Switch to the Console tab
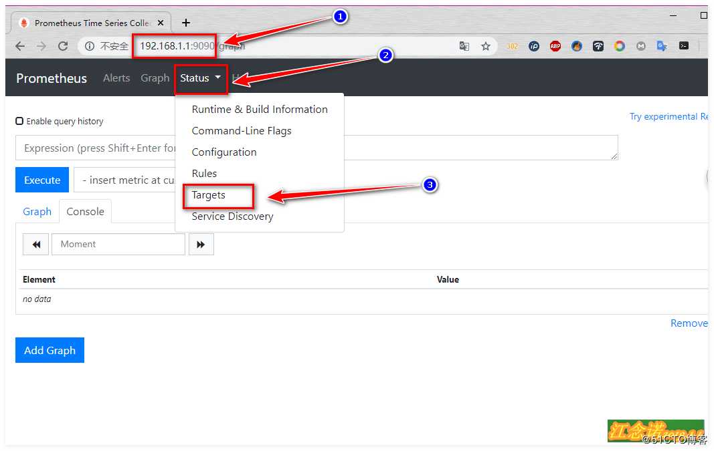714x451 pixels. pyautogui.click(x=85, y=211)
